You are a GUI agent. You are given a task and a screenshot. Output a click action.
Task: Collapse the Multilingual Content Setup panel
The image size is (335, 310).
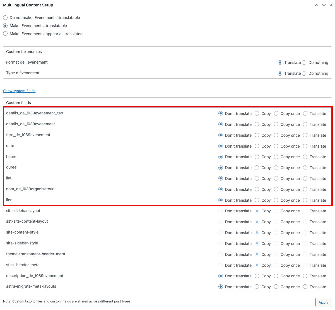[331, 5]
